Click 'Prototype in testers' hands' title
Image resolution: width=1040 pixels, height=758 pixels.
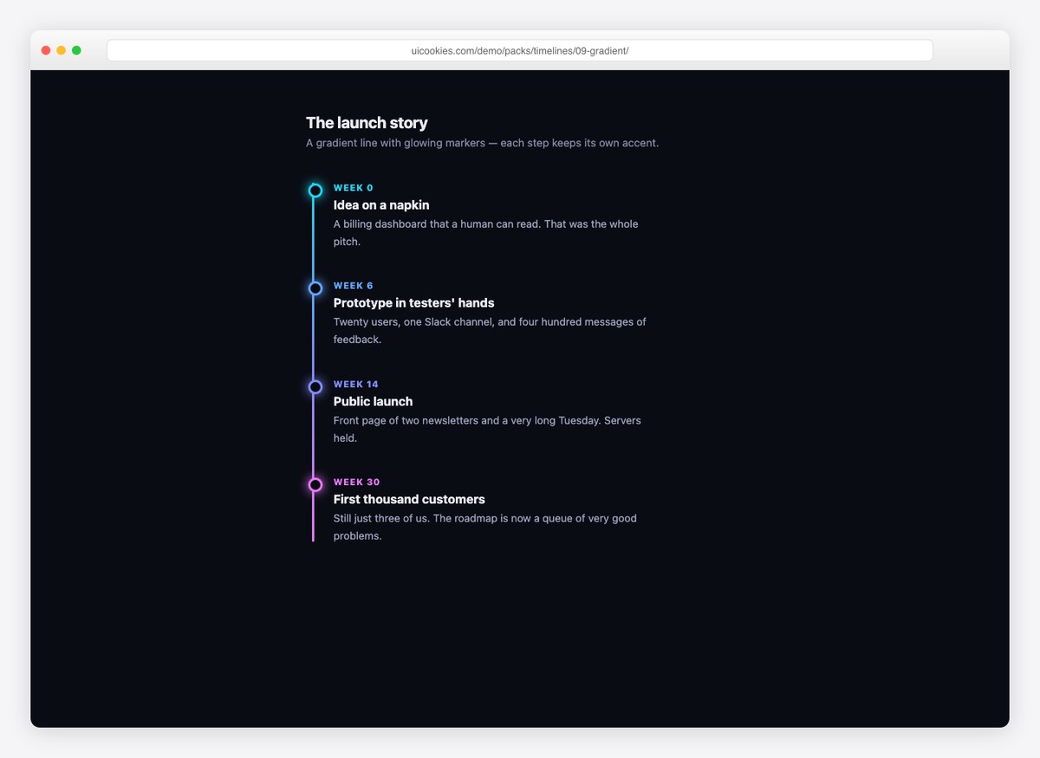tap(414, 303)
